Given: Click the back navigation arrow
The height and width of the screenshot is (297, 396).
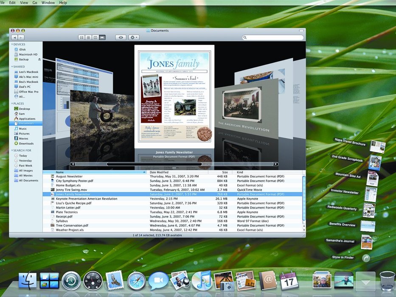Looking at the screenshot, I should coord(14,37).
